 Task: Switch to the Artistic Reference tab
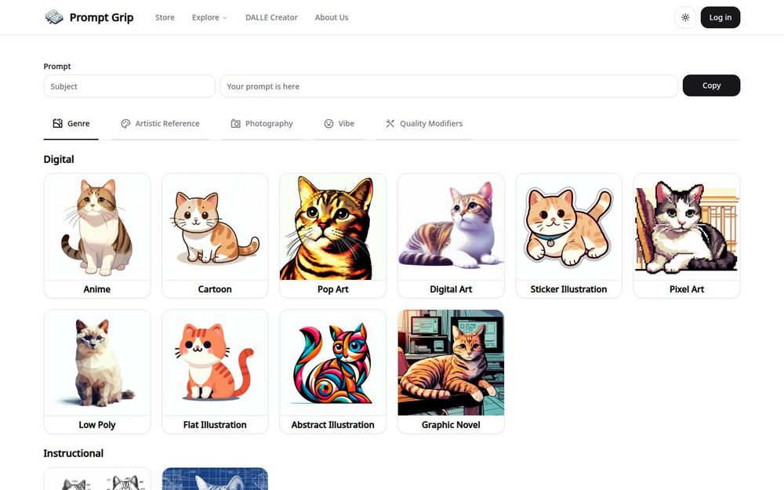click(x=160, y=124)
